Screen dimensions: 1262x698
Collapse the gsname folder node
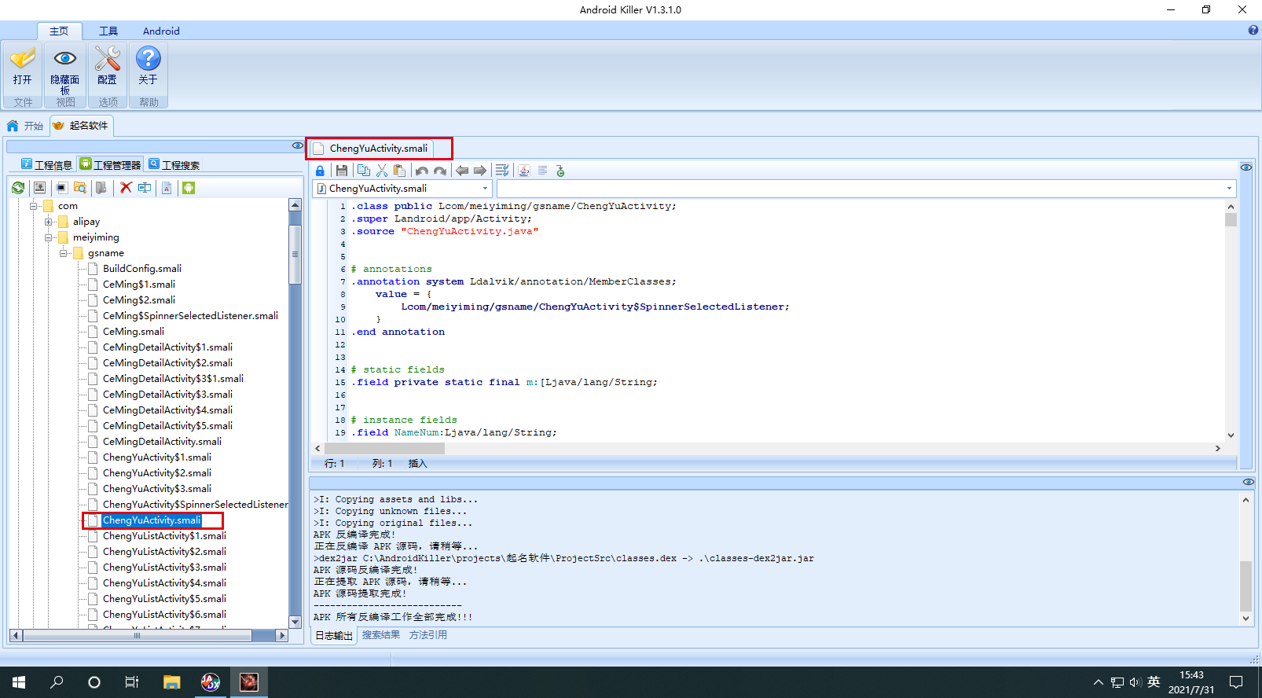(x=64, y=253)
